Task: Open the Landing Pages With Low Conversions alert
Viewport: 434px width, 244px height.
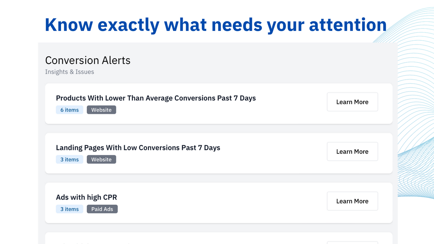Action: (x=138, y=148)
